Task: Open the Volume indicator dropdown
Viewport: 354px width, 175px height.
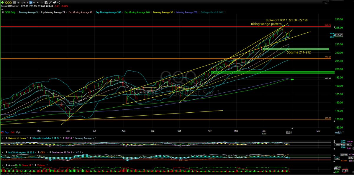Action: (47, 165)
